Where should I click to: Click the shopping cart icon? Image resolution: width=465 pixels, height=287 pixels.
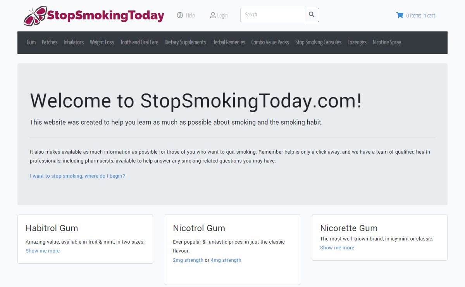(x=400, y=15)
